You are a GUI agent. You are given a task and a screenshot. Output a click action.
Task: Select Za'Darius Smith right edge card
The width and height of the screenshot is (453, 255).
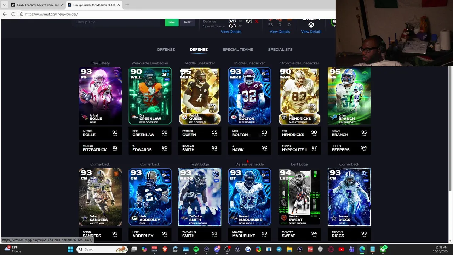pos(200,197)
